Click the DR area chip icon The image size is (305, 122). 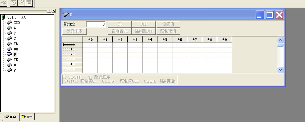pyautogui.click(x=9, y=49)
